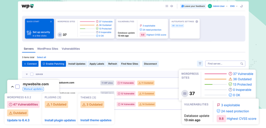The image size is (266, 128).
Task: Click the green AU avatar circle
Action: click(210, 6)
